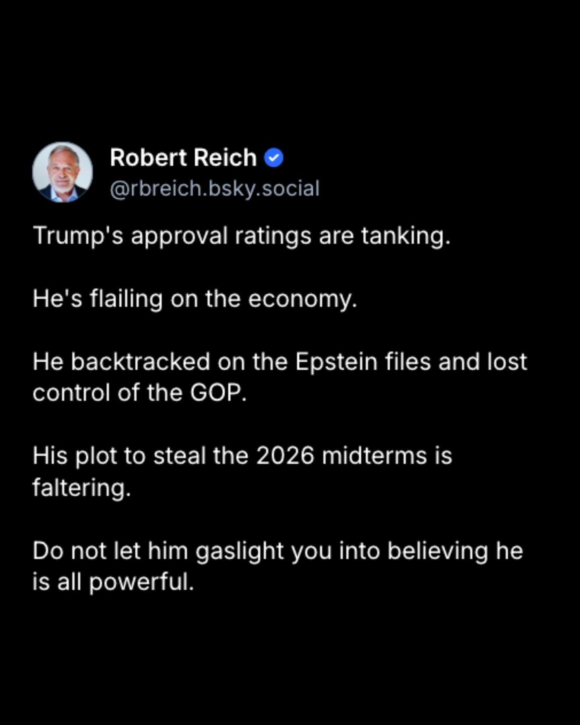580x725 pixels.
Task: Click the word "gaslight" in the post
Action: pos(240,551)
